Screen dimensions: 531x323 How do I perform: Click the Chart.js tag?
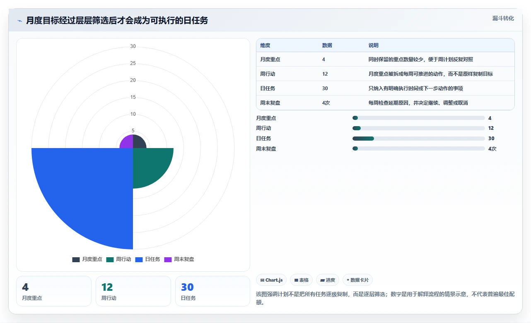[271, 280]
